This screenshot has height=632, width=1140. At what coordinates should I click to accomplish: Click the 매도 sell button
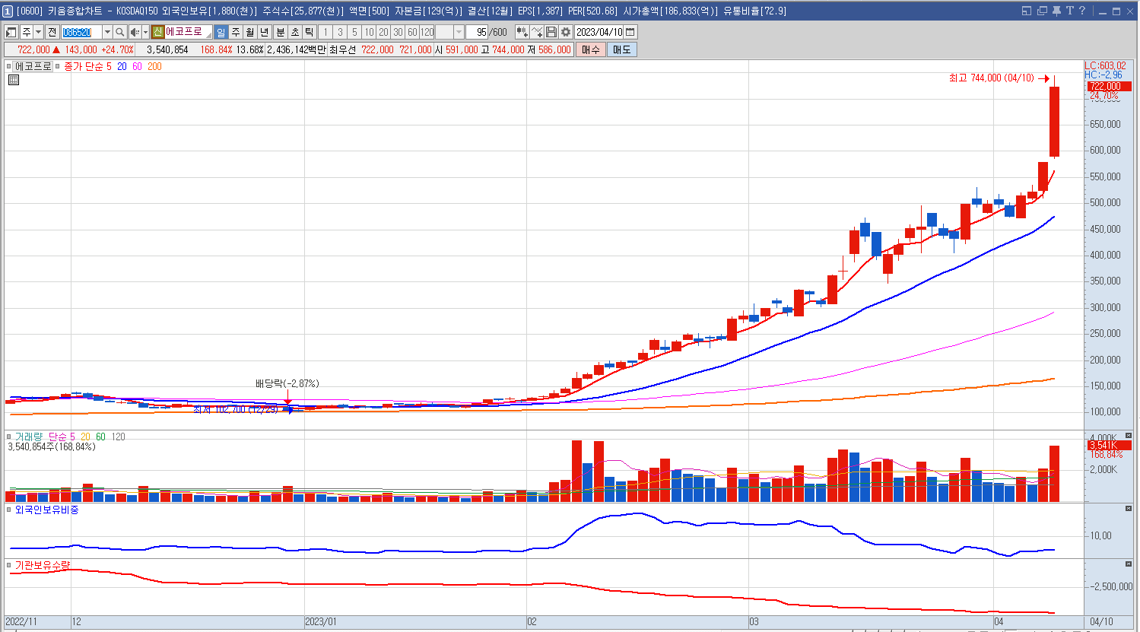click(621, 49)
